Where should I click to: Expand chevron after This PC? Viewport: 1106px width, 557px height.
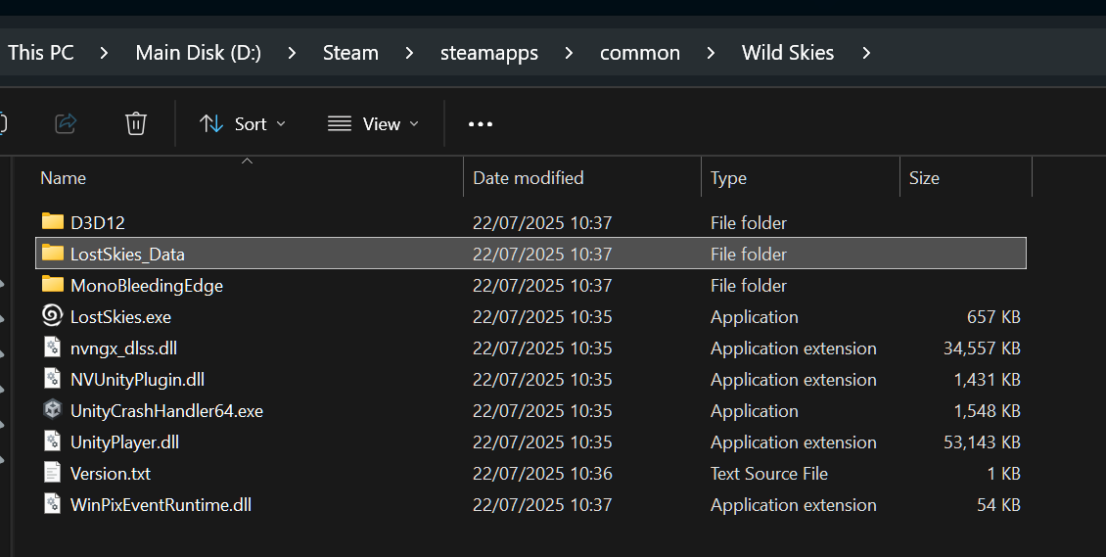click(x=105, y=53)
